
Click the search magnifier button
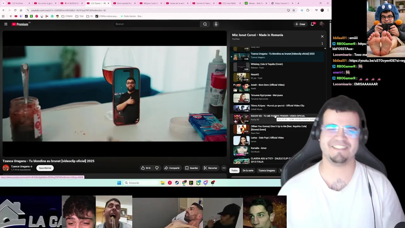click(205, 24)
